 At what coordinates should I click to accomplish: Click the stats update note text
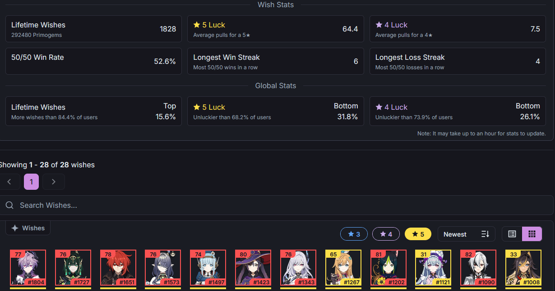[x=481, y=133]
